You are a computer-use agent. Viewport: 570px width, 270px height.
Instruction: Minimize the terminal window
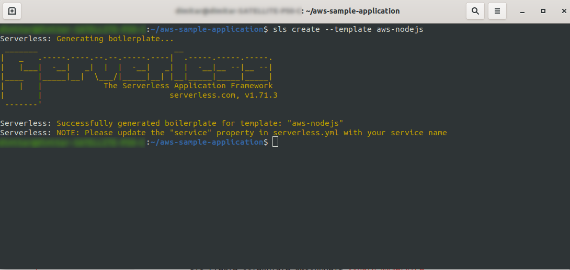coord(522,11)
